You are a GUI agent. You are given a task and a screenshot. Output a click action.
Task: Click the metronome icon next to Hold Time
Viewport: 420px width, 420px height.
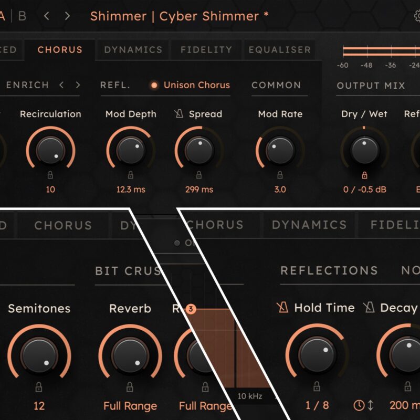click(x=282, y=308)
